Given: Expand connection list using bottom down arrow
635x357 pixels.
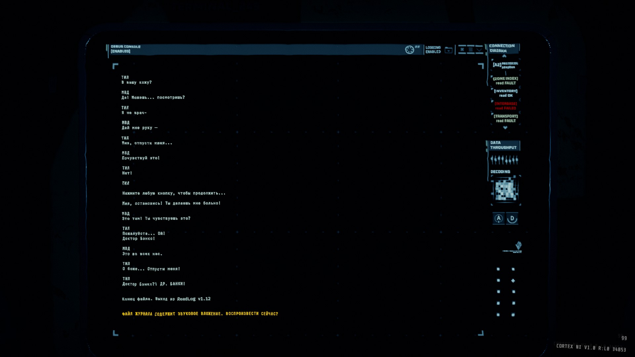Looking at the screenshot, I should (505, 128).
